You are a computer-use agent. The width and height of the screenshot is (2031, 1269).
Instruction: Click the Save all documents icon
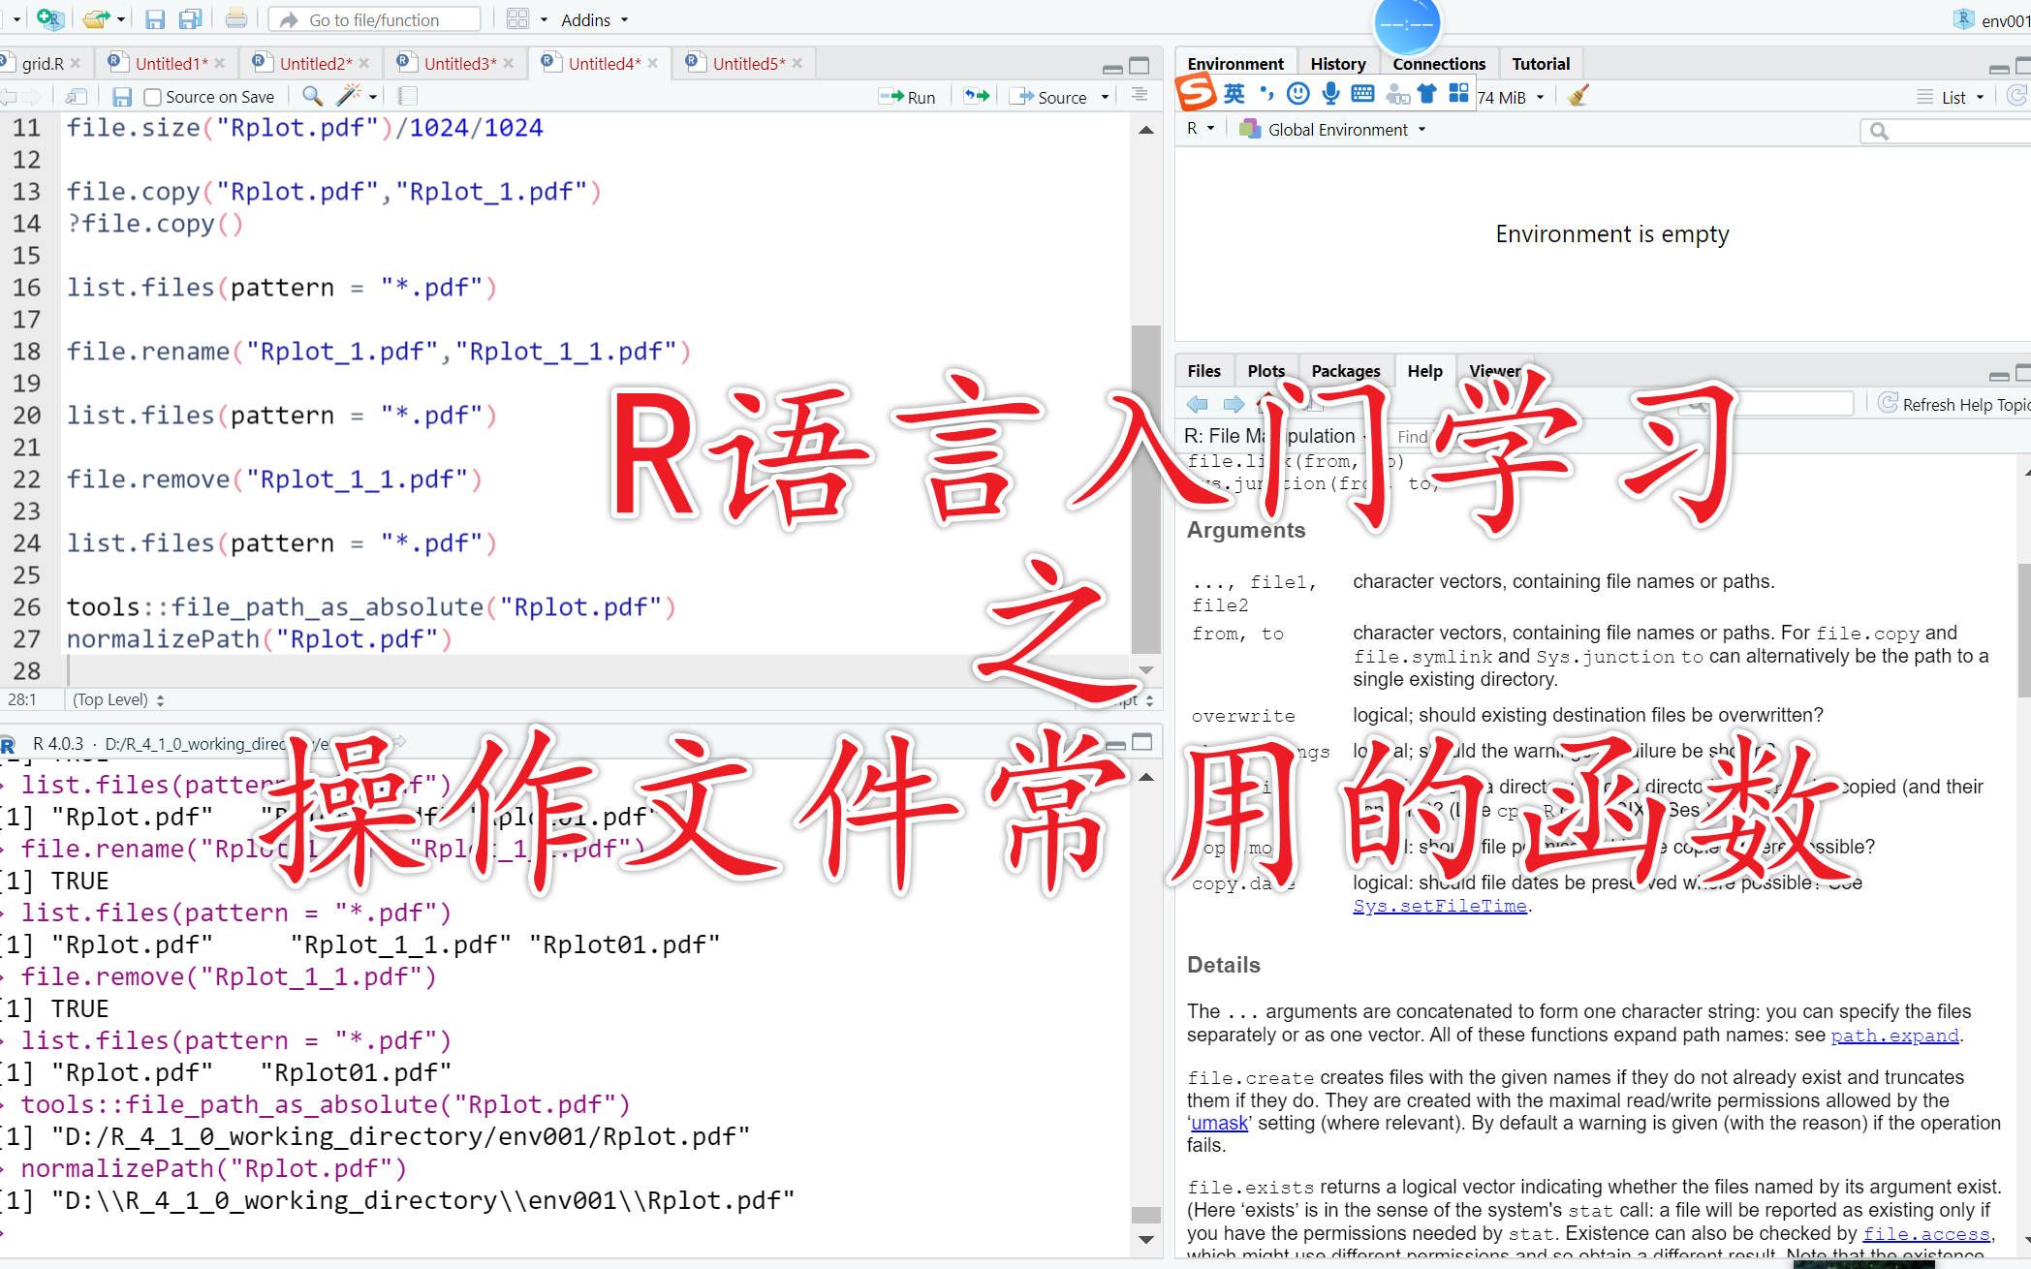click(191, 19)
